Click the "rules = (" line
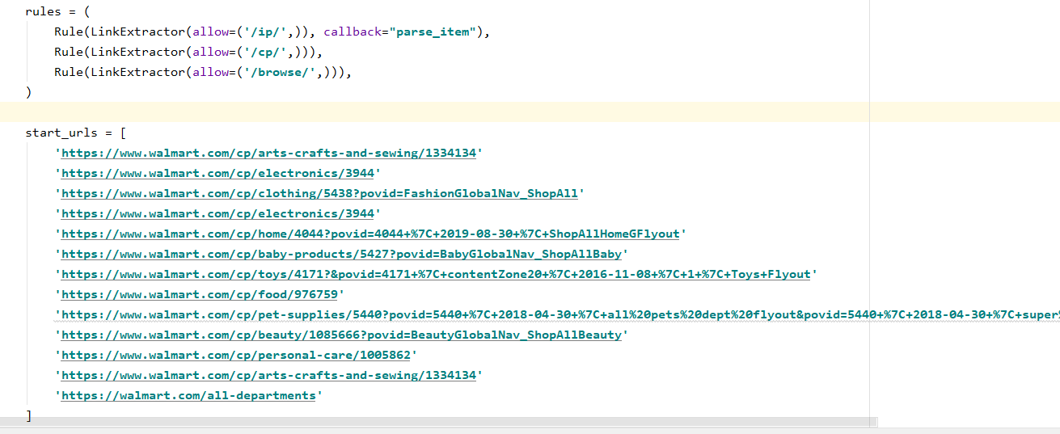The height and width of the screenshot is (434, 1060). (58, 11)
